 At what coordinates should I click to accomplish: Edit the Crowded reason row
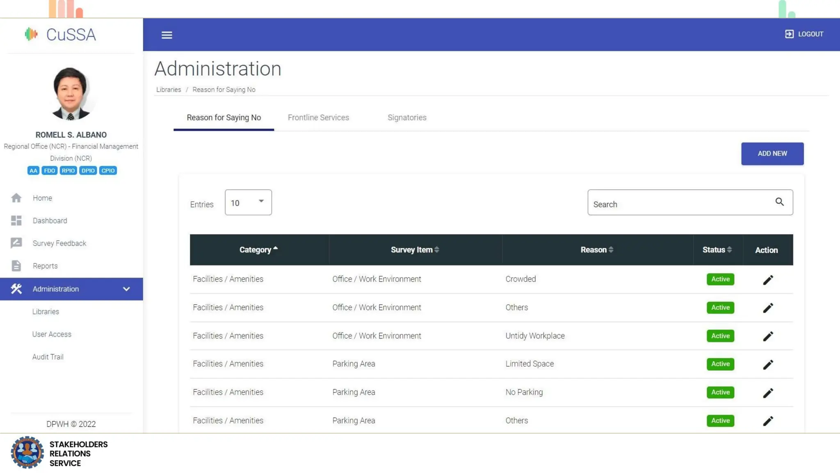[768, 280]
